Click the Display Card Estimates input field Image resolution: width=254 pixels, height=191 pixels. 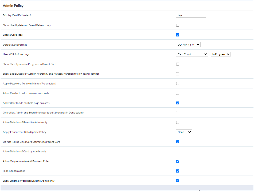[191, 15]
